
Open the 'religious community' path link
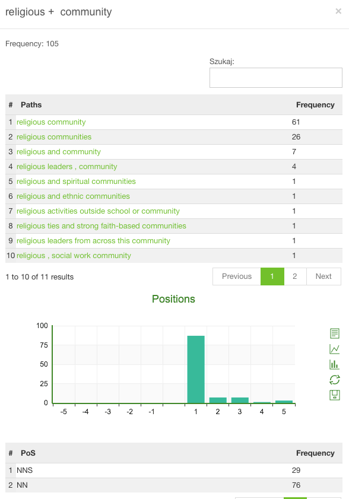51,122
